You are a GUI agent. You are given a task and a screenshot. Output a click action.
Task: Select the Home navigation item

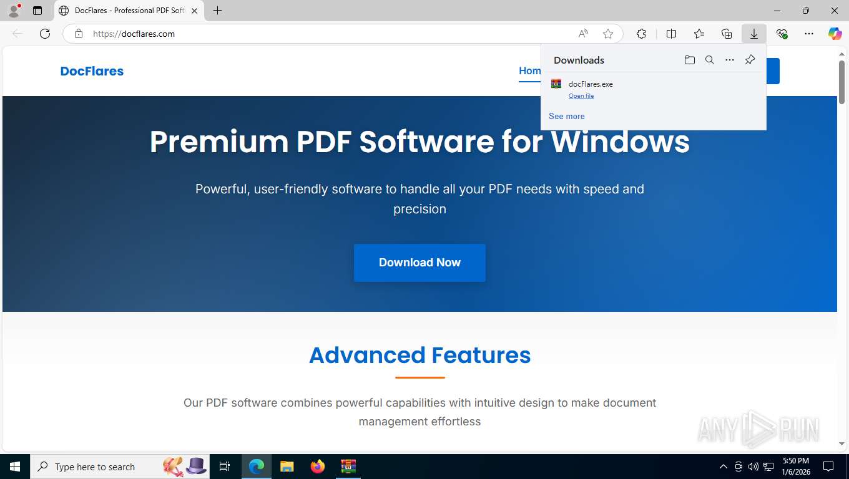(530, 71)
